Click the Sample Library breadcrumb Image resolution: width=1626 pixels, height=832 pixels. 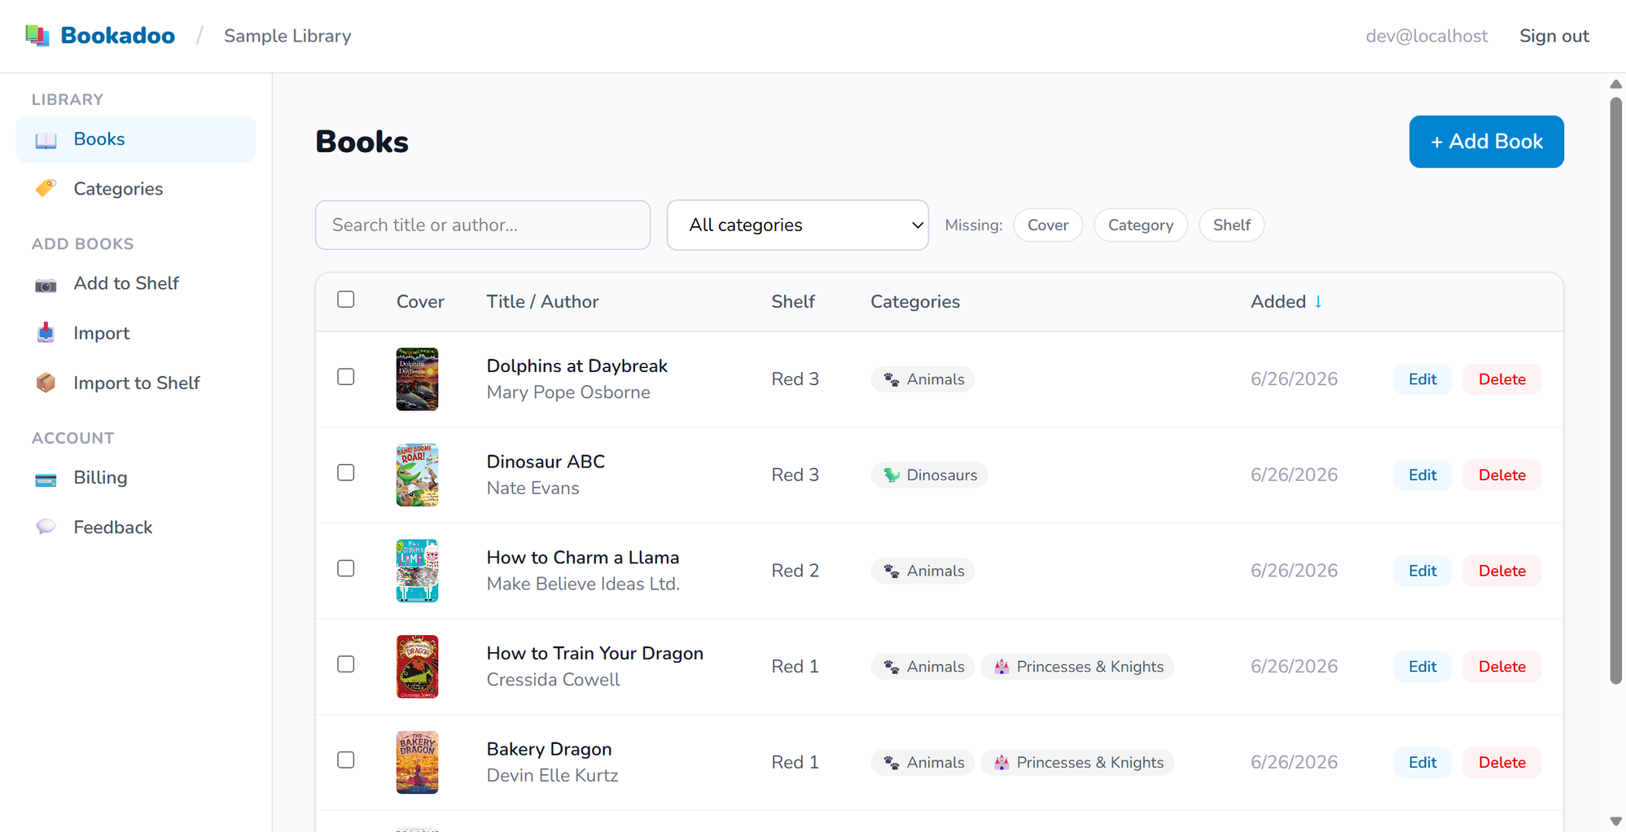coord(287,36)
